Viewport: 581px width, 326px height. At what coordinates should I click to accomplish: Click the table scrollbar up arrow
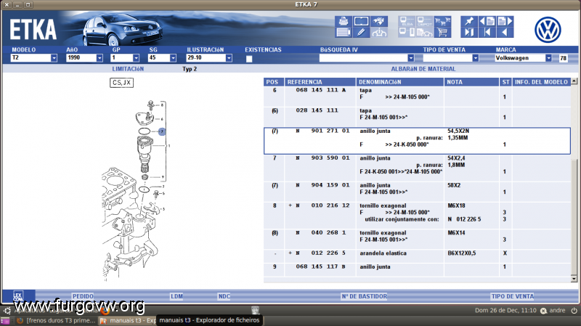point(574,81)
